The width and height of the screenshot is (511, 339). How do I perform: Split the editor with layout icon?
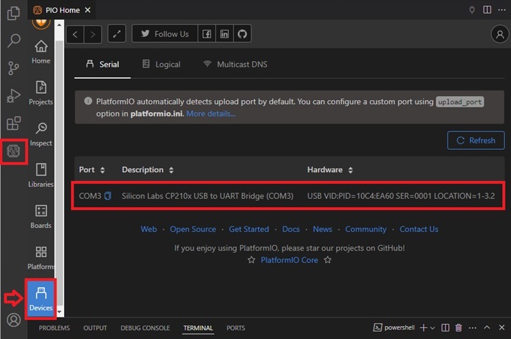pyautogui.click(x=487, y=10)
